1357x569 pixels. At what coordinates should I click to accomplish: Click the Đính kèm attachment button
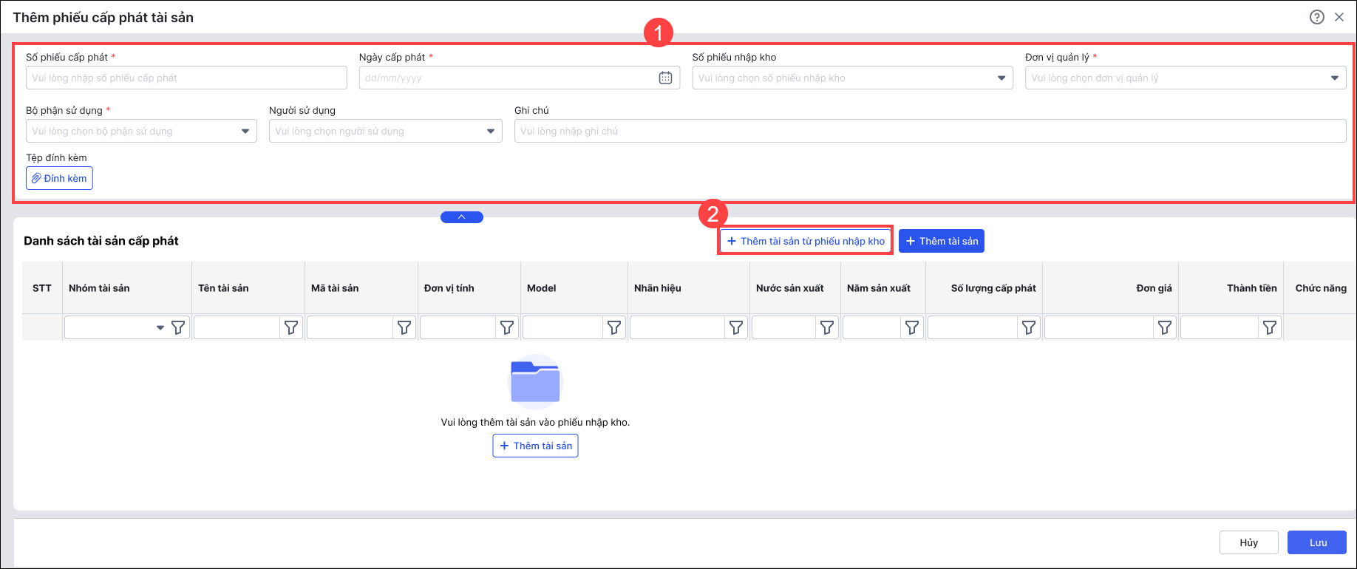click(x=59, y=178)
